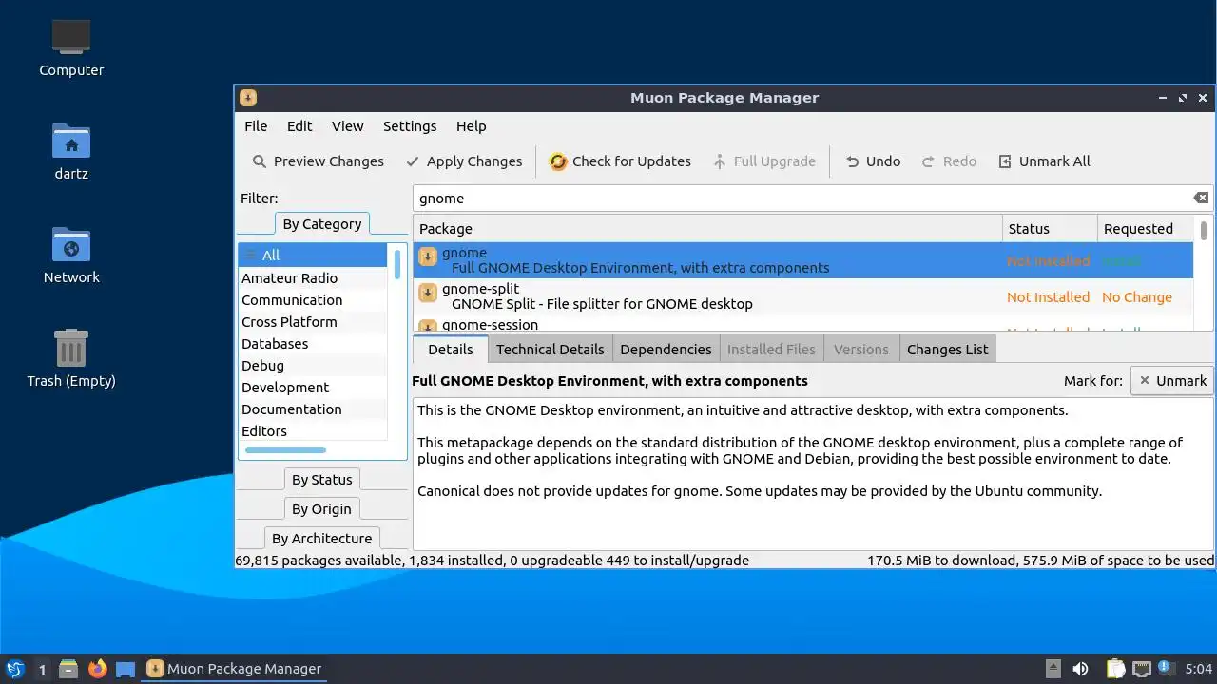1217x684 pixels.
Task: Select the Databases category
Action: [x=313, y=344]
